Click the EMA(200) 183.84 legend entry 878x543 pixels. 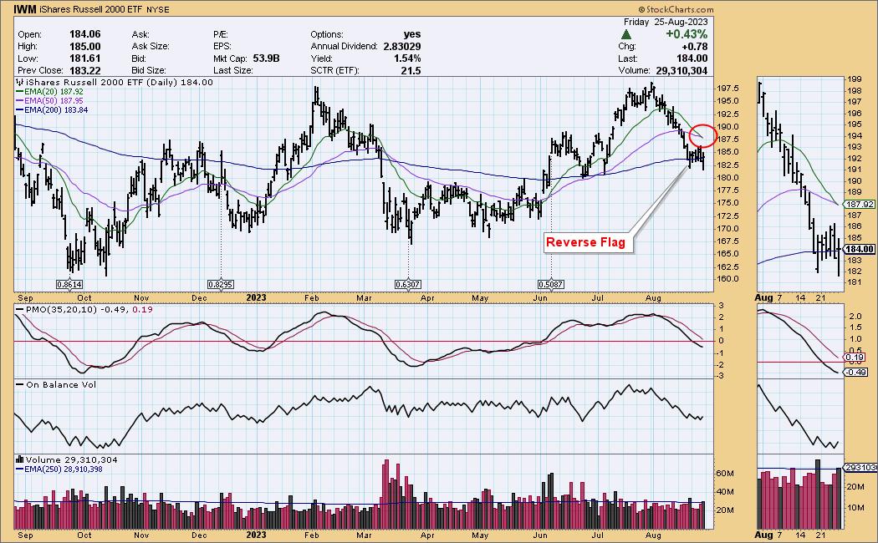(52, 110)
